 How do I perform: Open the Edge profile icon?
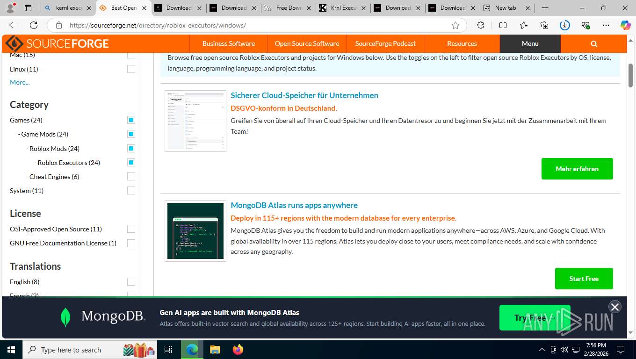click(x=10, y=8)
